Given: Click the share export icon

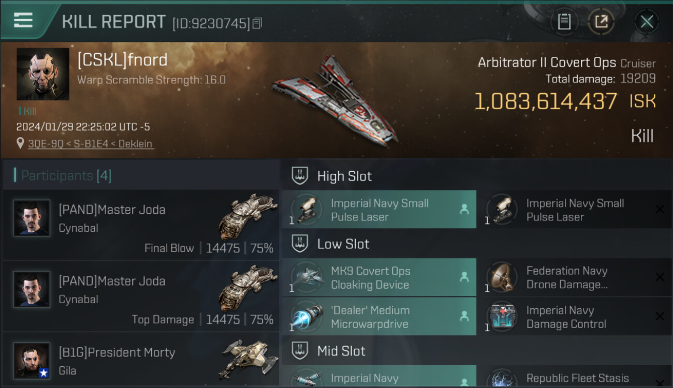Looking at the screenshot, I should point(601,22).
